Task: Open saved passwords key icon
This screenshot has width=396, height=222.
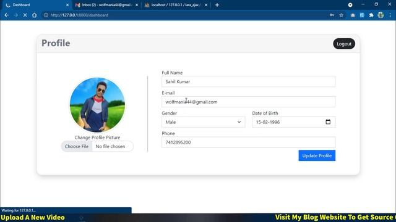Action: coord(332,15)
